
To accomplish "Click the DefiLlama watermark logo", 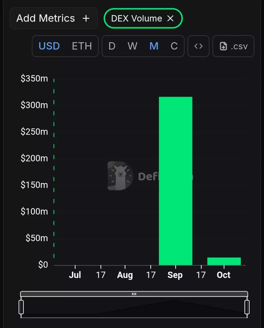I will coord(120,176).
